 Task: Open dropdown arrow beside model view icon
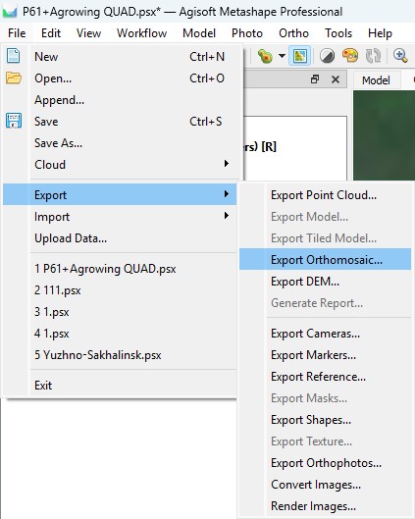[282, 56]
